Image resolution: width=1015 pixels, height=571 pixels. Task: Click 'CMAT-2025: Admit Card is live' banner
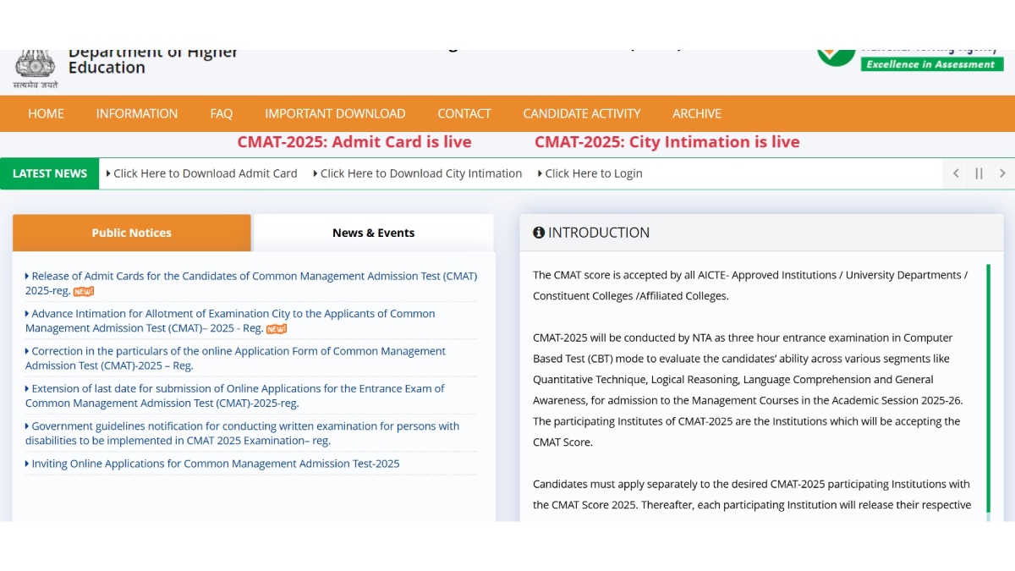354,141
